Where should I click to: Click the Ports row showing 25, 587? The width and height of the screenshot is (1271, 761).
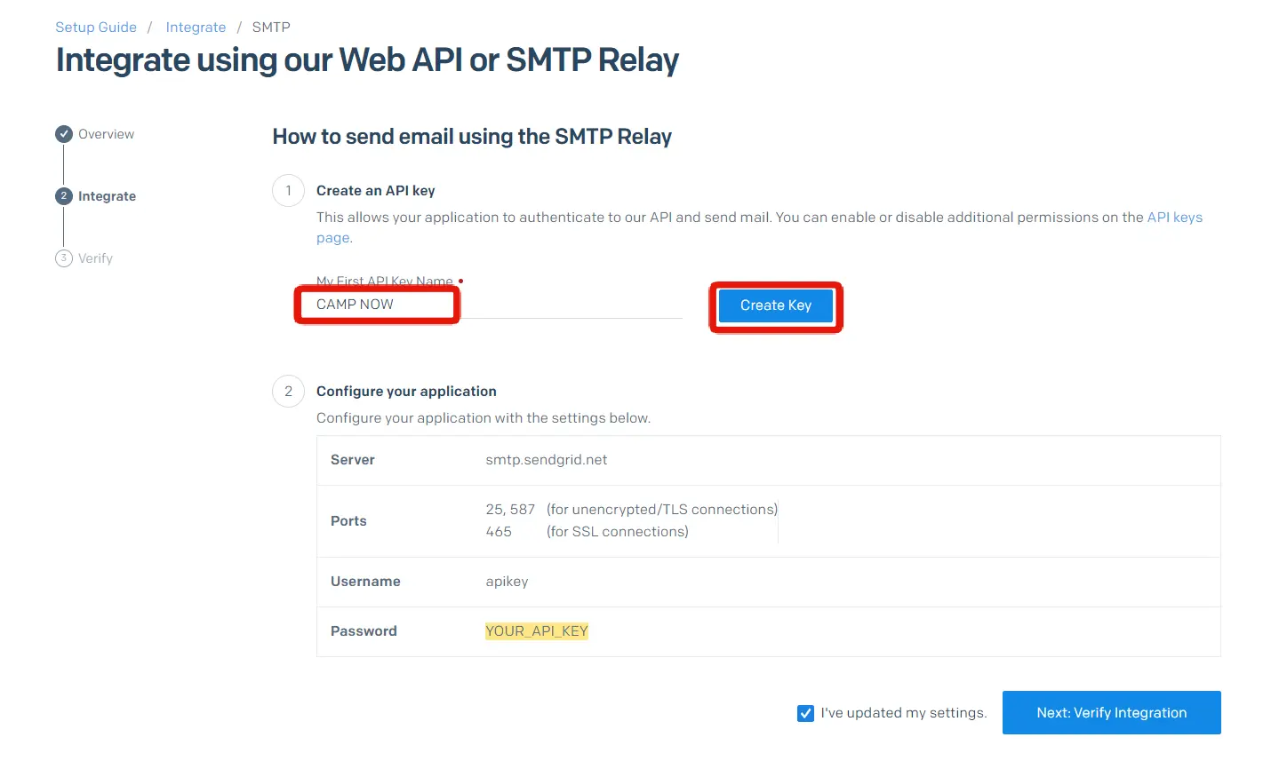click(x=509, y=509)
